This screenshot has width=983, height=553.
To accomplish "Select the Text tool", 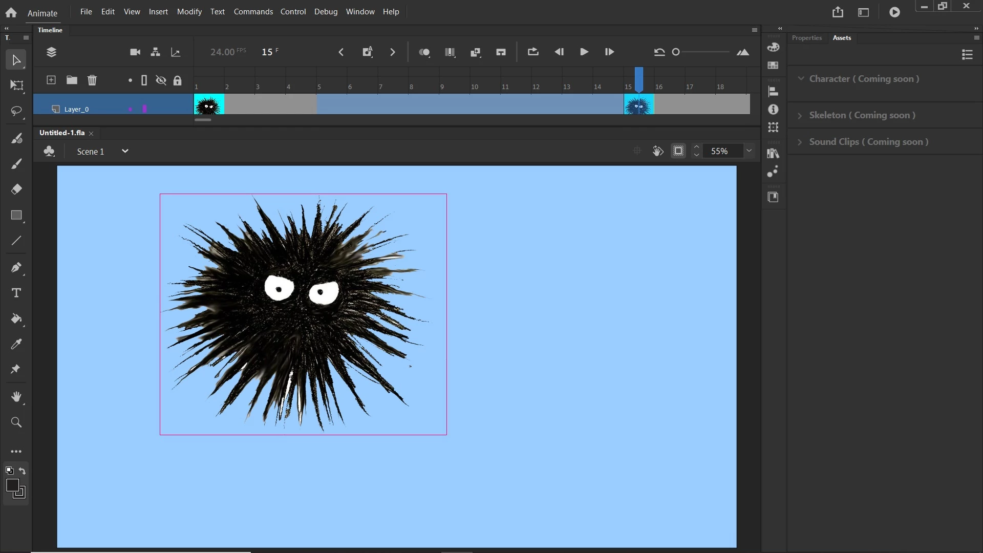I will click(16, 293).
